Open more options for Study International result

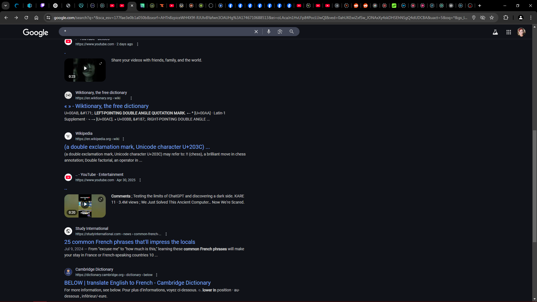click(x=166, y=234)
